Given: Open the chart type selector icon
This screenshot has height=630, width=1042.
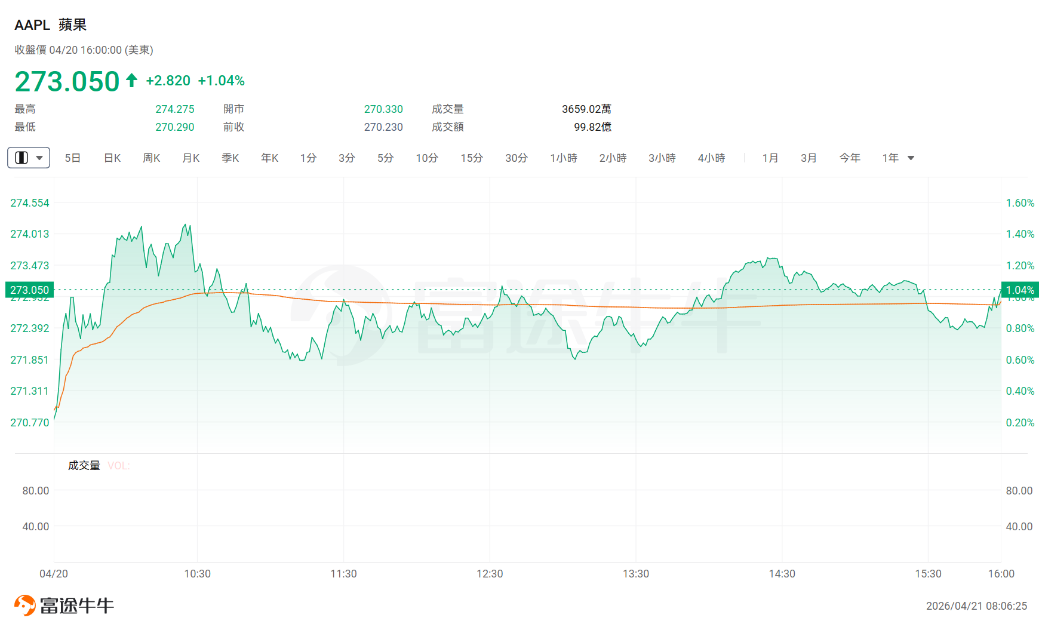Looking at the screenshot, I should click(21, 158).
